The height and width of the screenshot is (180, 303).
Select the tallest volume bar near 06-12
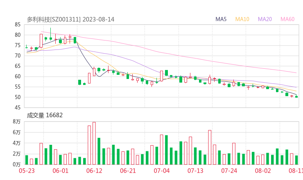[x=94, y=143]
